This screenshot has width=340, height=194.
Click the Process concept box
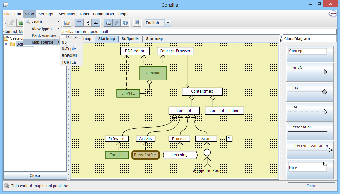tap(179, 139)
